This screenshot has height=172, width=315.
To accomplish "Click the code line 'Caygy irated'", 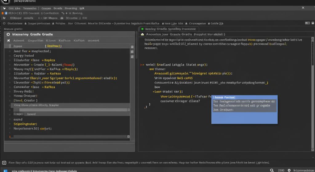I will [24, 56].
